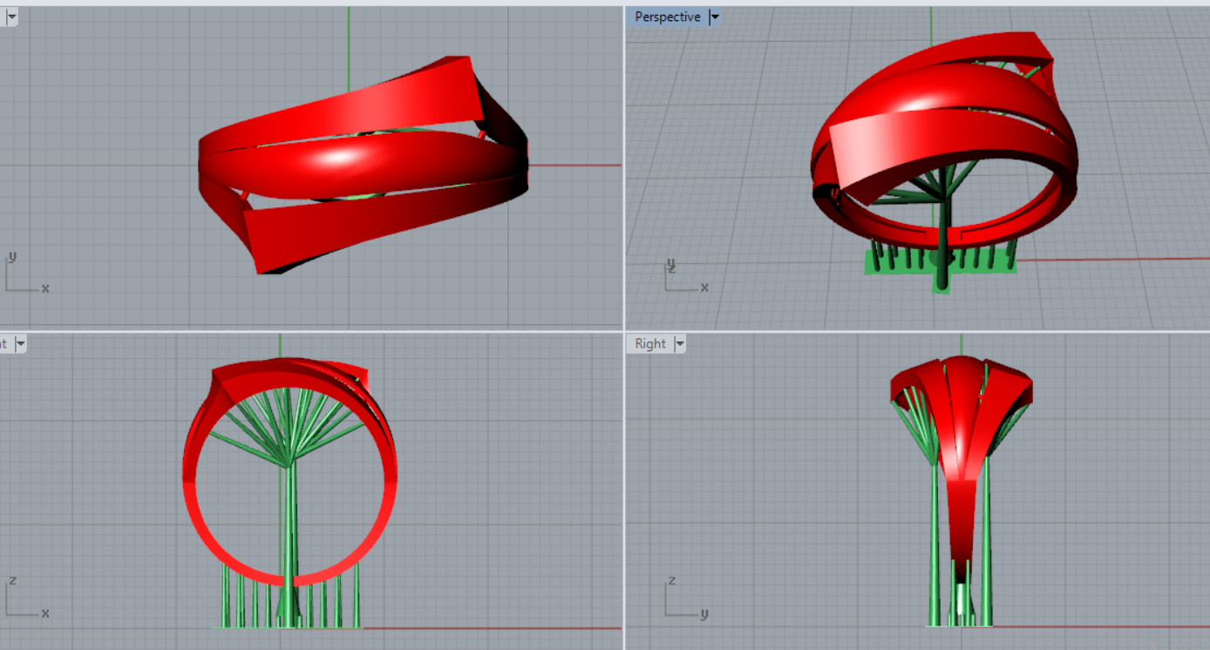Open the bottom-left Front viewport menu arrow
This screenshot has height=650, width=1210.
coord(20,344)
